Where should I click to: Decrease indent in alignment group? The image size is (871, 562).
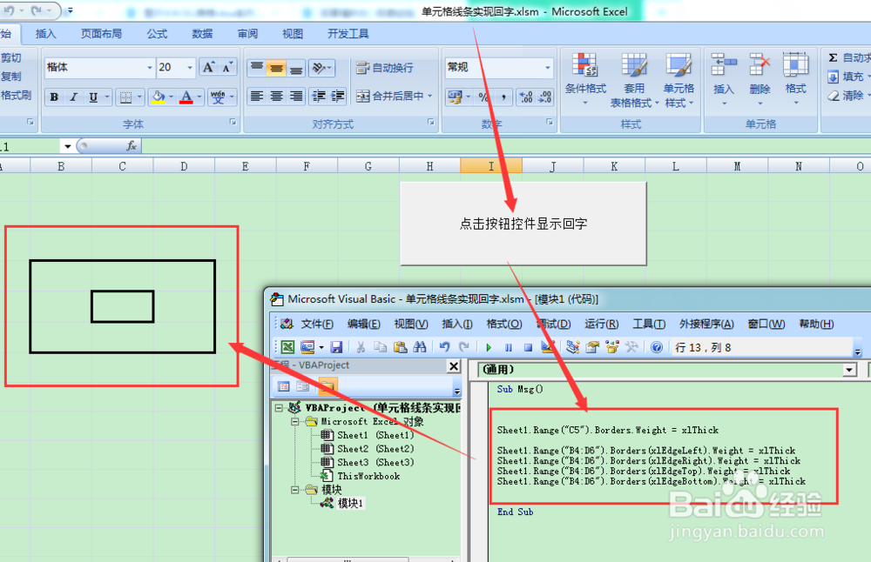tap(318, 96)
